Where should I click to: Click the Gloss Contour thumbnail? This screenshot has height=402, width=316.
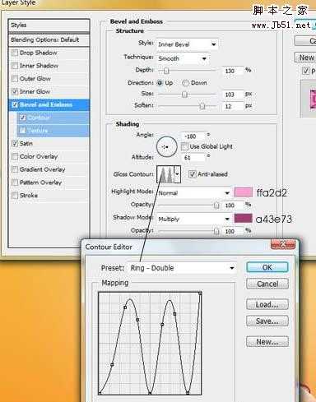point(165,174)
